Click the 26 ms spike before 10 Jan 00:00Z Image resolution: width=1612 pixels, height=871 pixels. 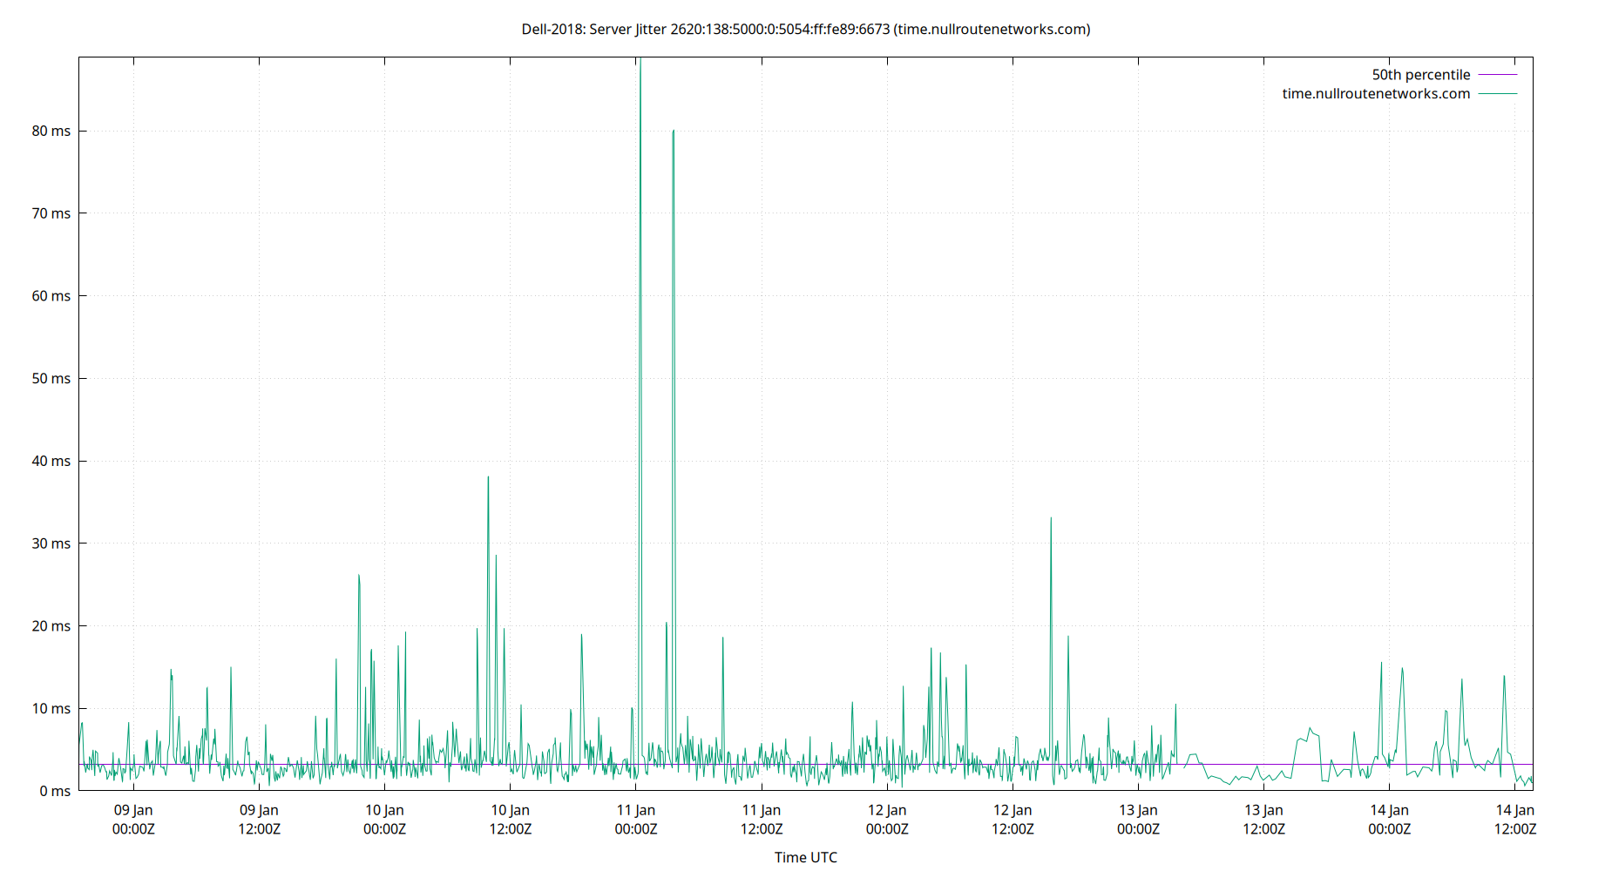pos(359,576)
